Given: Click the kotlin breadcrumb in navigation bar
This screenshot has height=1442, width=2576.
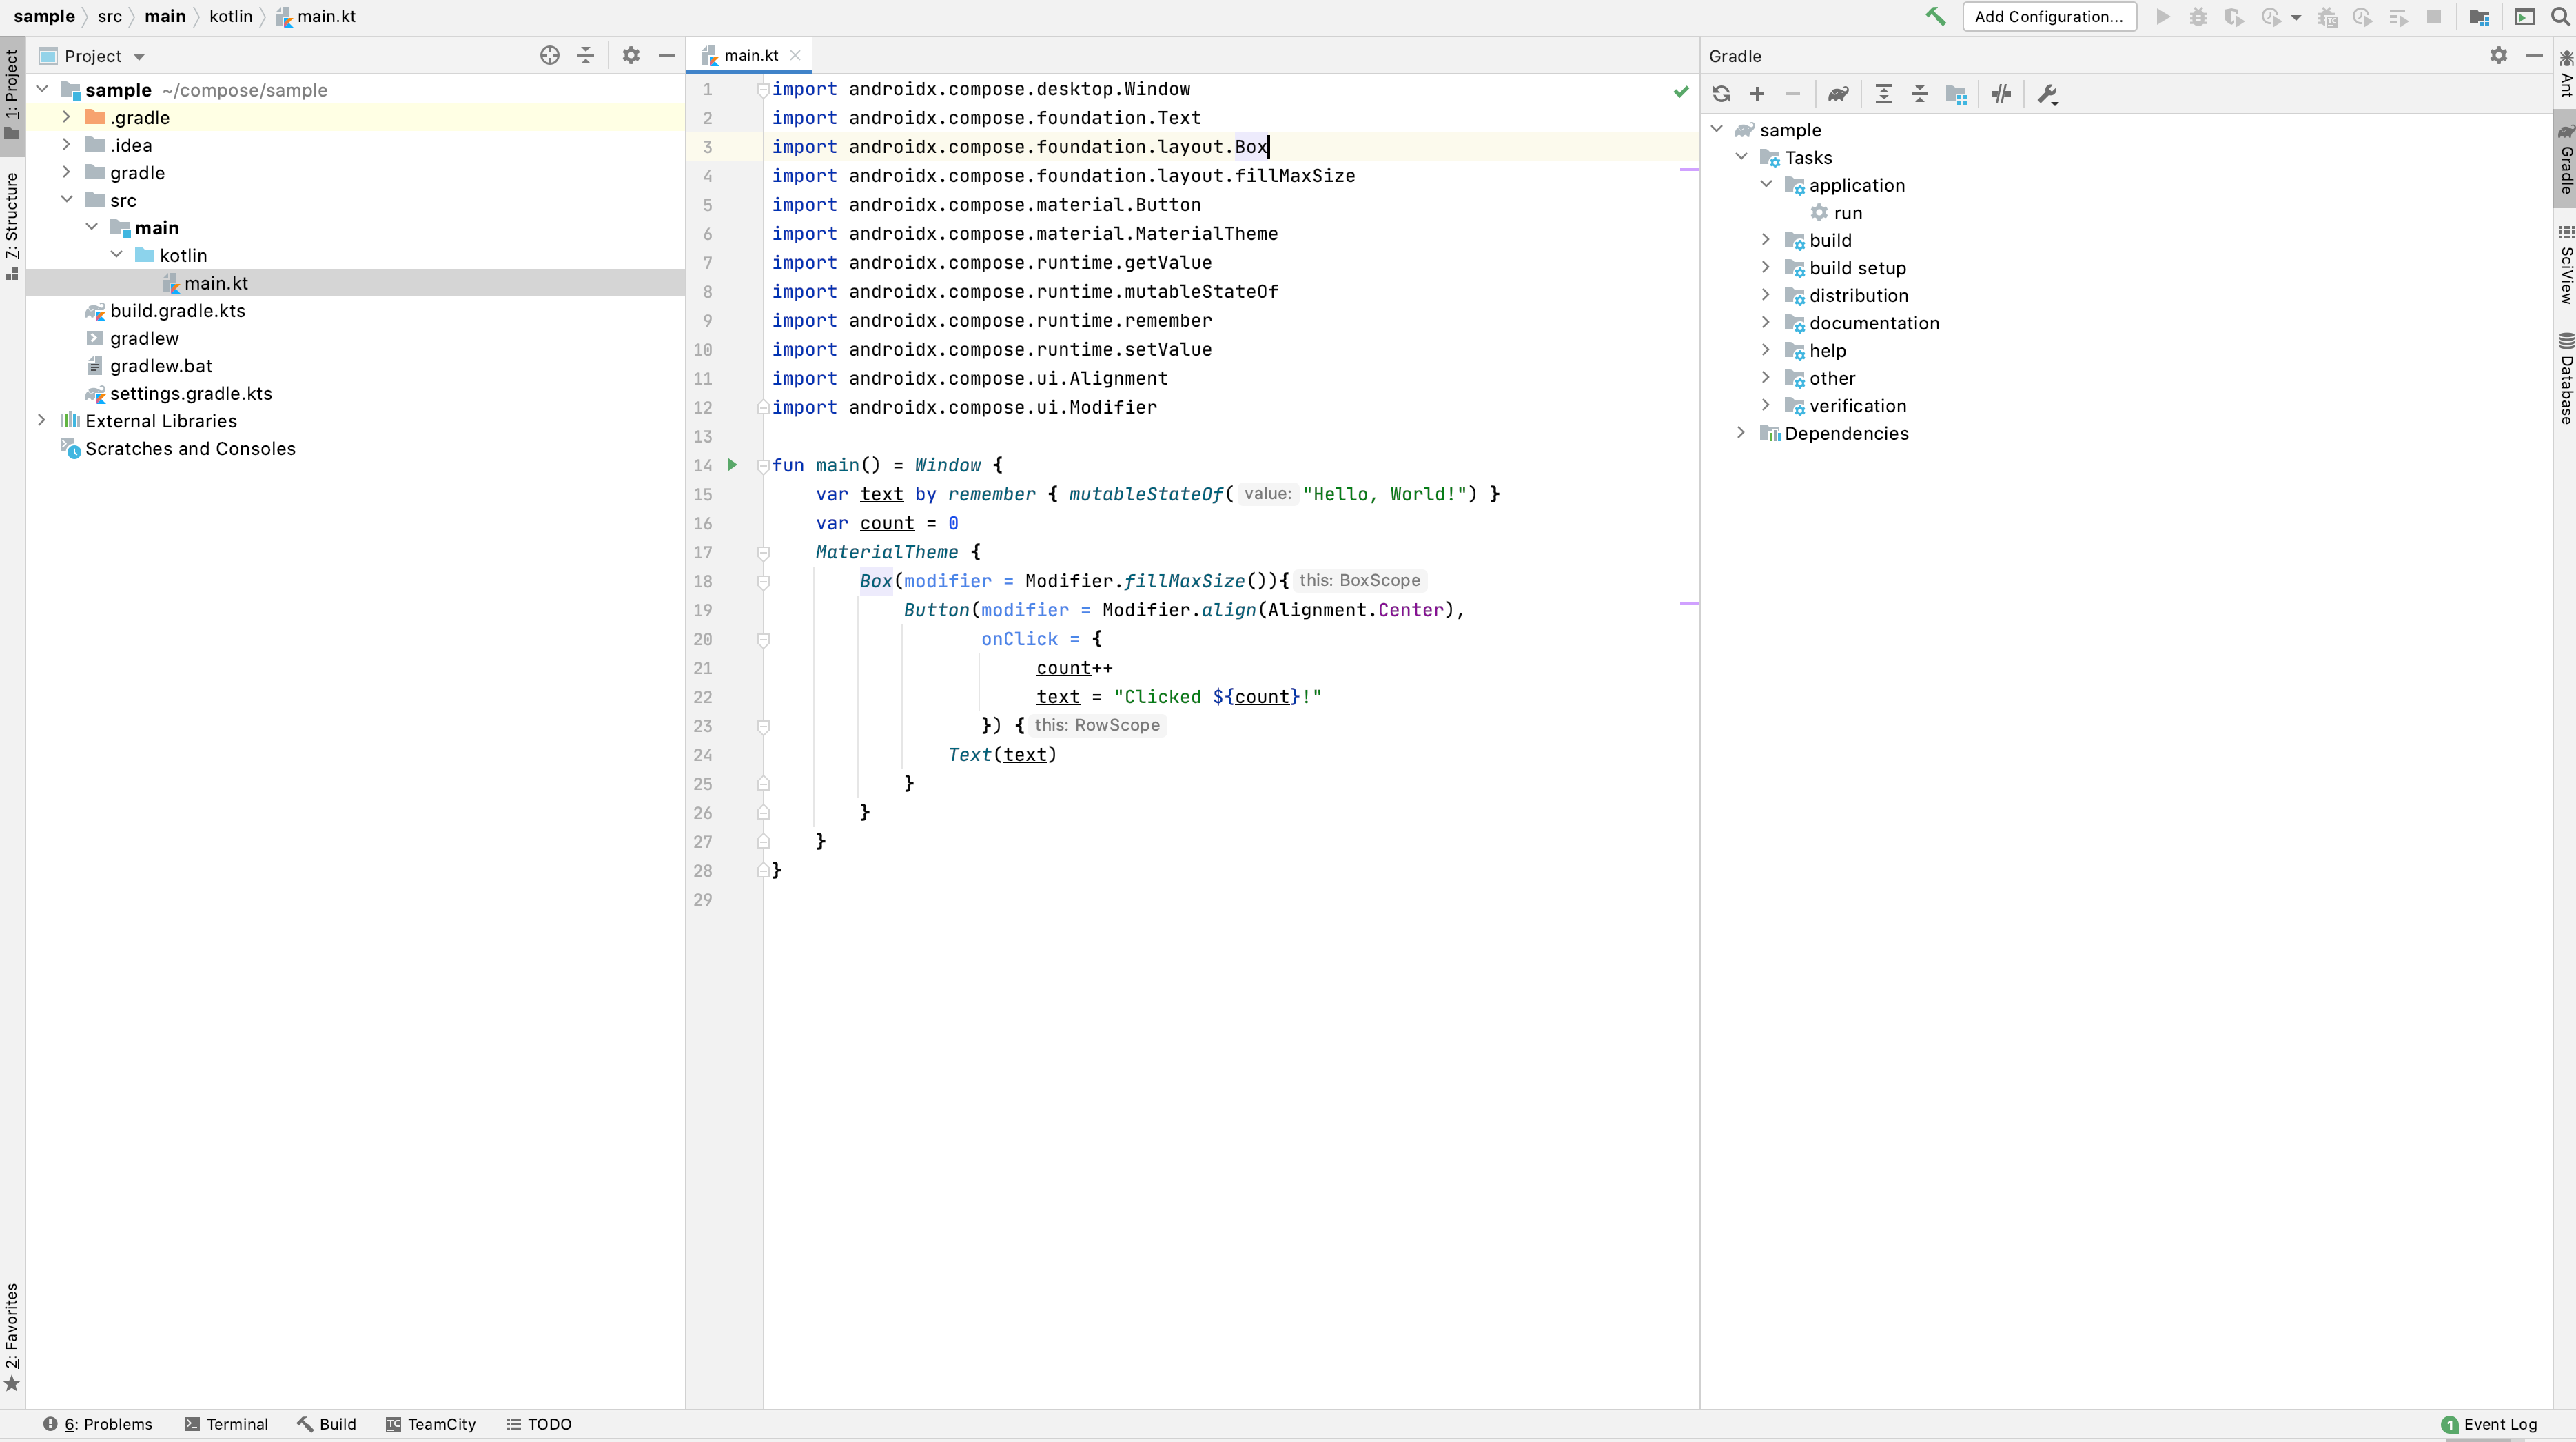Looking at the screenshot, I should 230,17.
